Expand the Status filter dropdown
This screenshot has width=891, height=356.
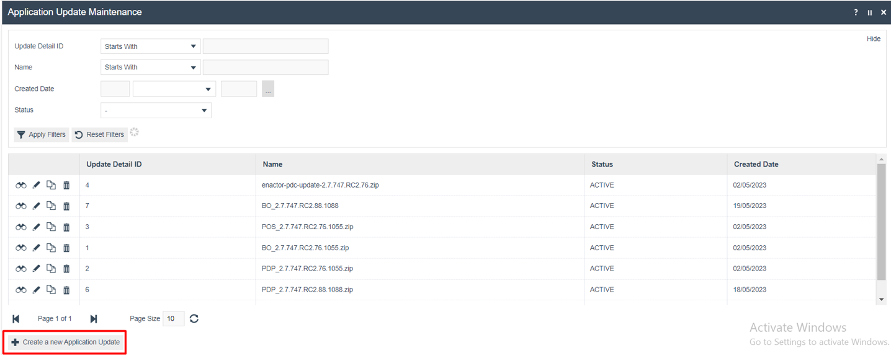point(156,110)
